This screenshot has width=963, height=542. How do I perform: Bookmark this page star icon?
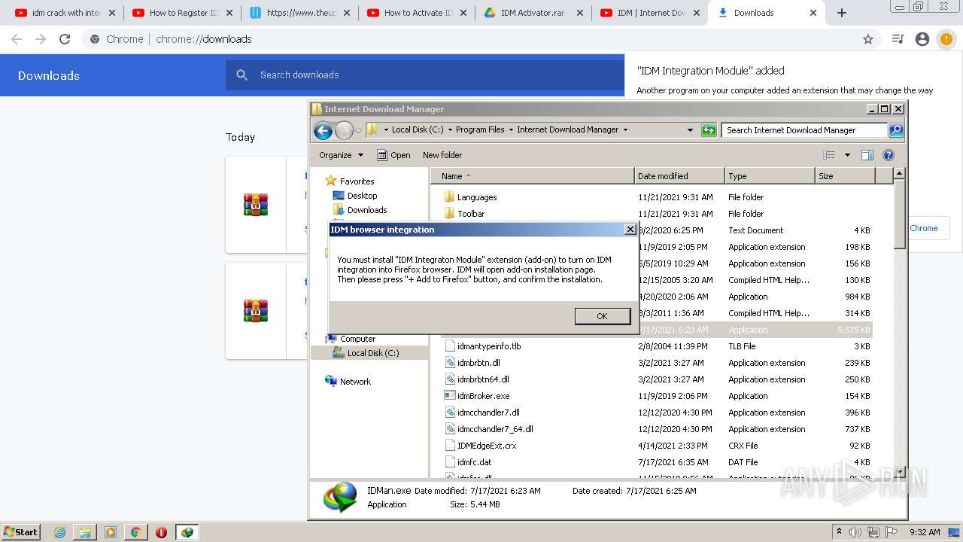point(868,39)
